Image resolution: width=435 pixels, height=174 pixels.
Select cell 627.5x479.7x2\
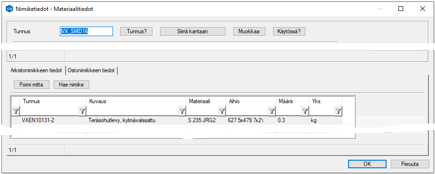251,120
